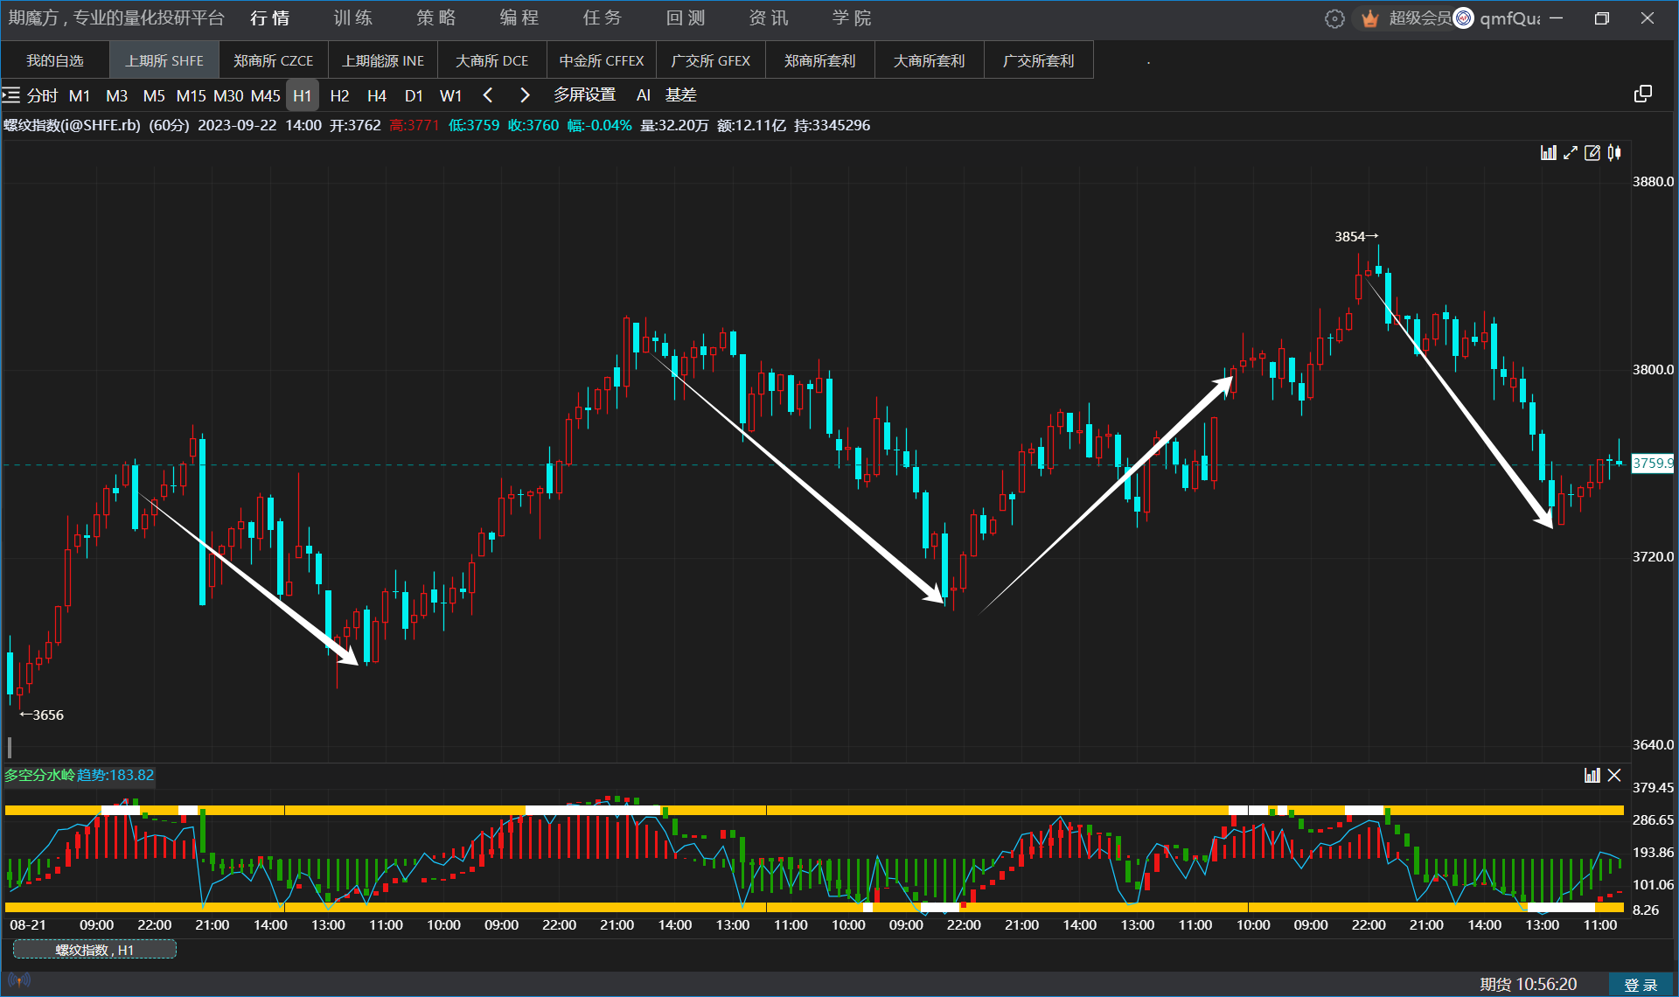Viewport: 1679px width, 997px height.
Task: Open 多屏设置 multi-screen settings
Action: pyautogui.click(x=584, y=94)
